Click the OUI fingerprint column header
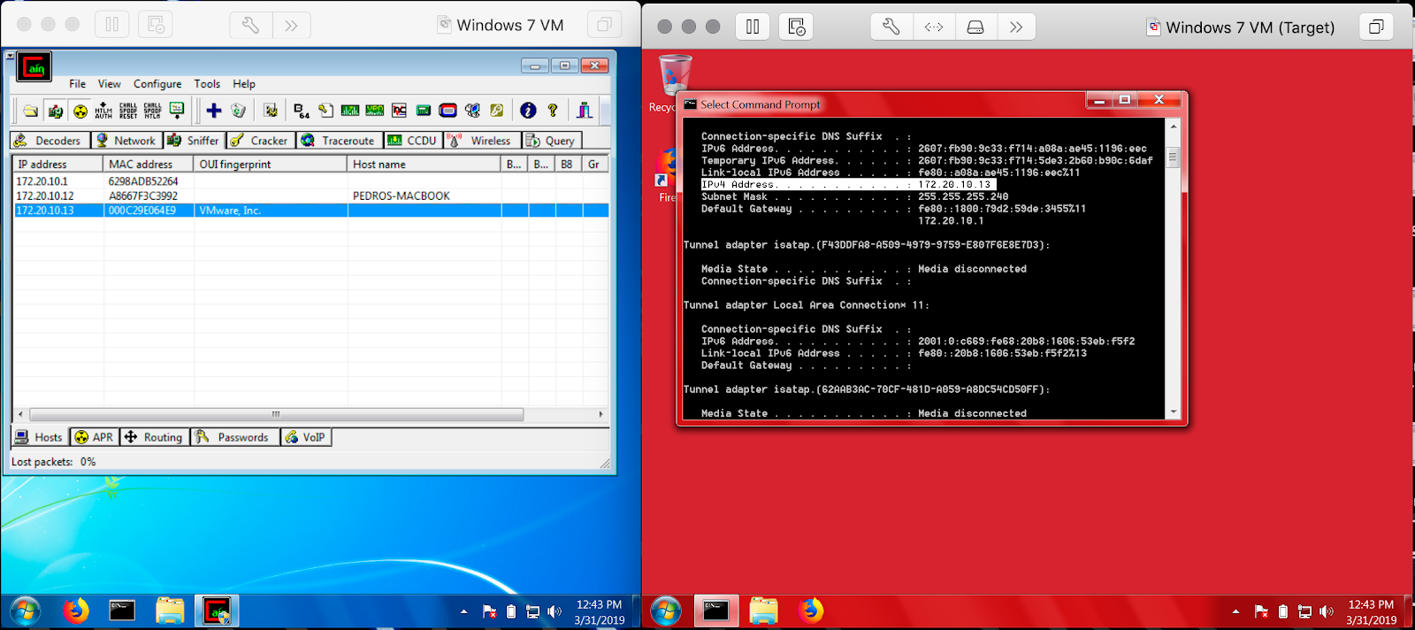The image size is (1415, 630). [270, 164]
